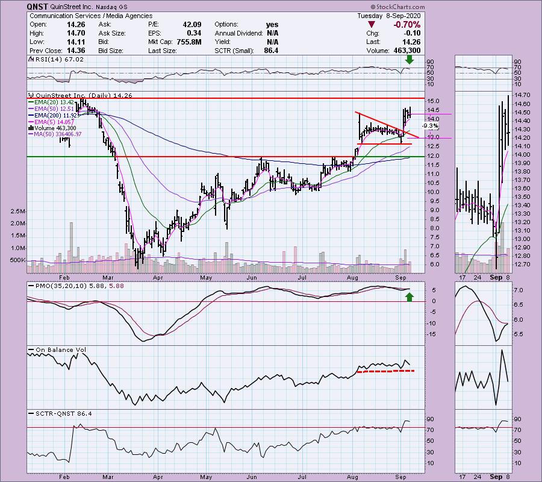The height and width of the screenshot is (482, 542).
Task: Click the QuinStreet Inc. (Daily) price title
Action: [84, 95]
